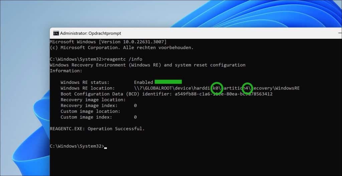Click the 'Custom image location:' line
The width and height of the screenshot is (342, 176).
[x=90, y=111]
